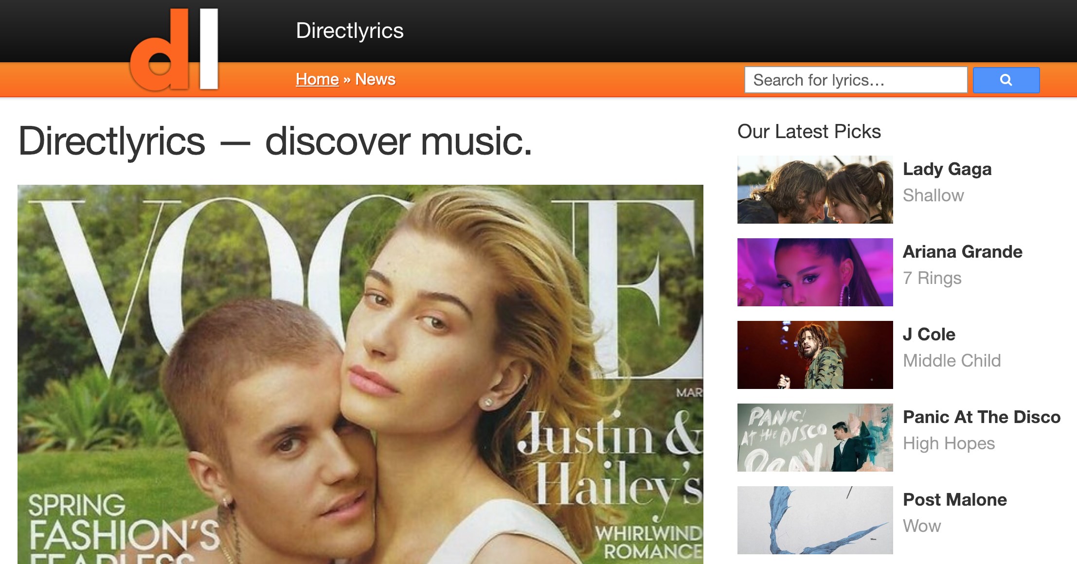
Task: Open the Post Malone Wow thumbnail
Action: 815,520
